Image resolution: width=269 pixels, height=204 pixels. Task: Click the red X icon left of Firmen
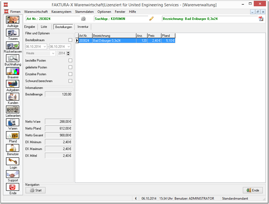[x=6, y=11]
